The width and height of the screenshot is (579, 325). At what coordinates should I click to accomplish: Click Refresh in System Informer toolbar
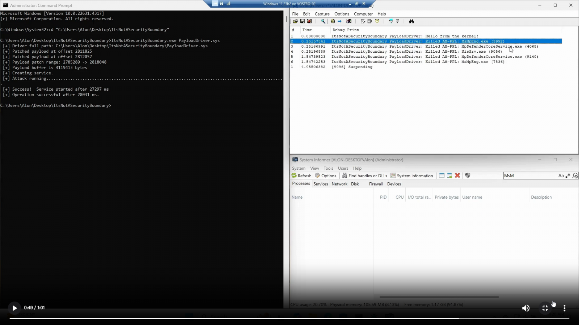301,175
